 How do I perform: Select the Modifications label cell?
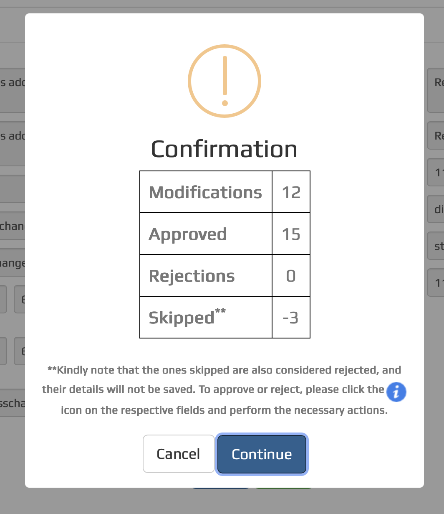point(206,192)
